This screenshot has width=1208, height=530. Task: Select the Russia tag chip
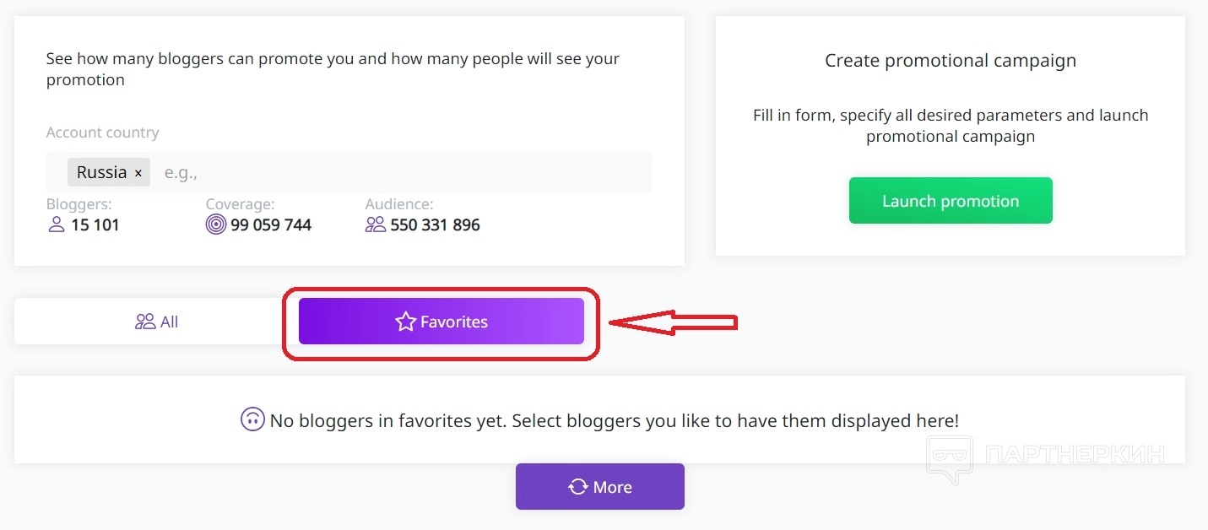[101, 172]
